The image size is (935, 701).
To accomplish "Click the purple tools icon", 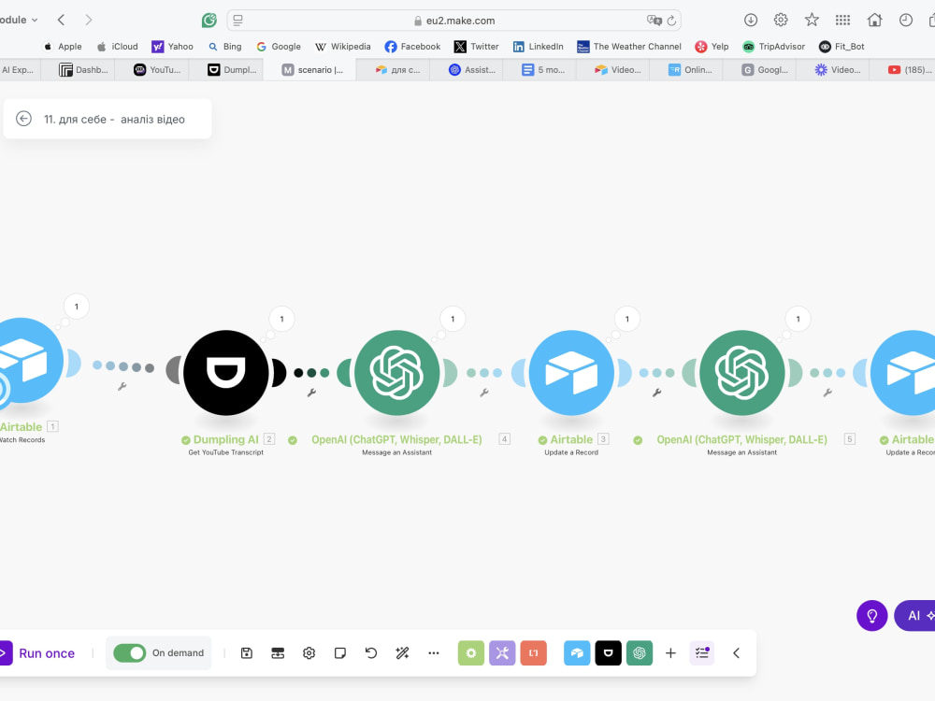I will point(502,653).
